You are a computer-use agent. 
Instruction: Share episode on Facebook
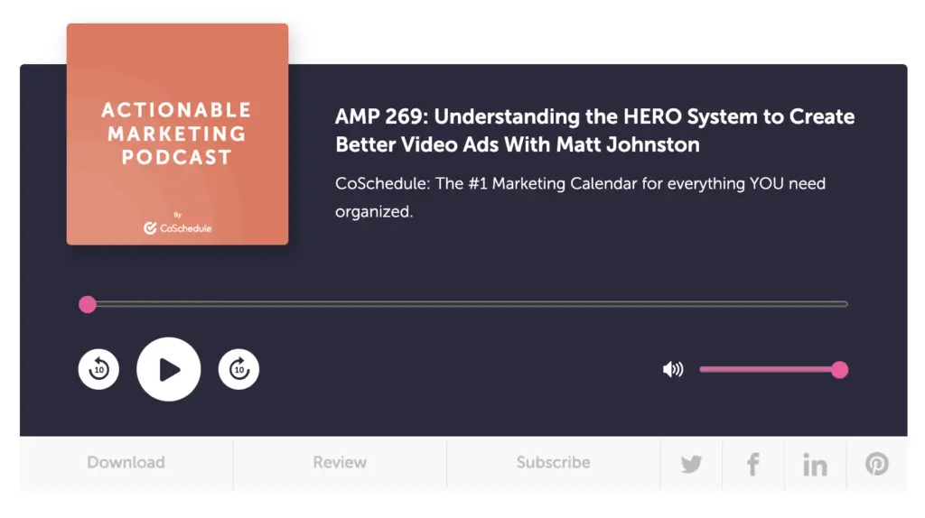tap(752, 465)
